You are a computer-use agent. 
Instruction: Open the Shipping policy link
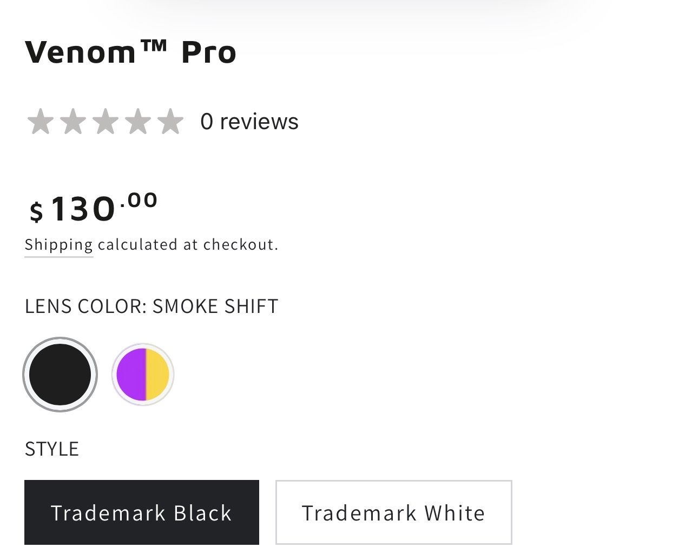pos(58,245)
